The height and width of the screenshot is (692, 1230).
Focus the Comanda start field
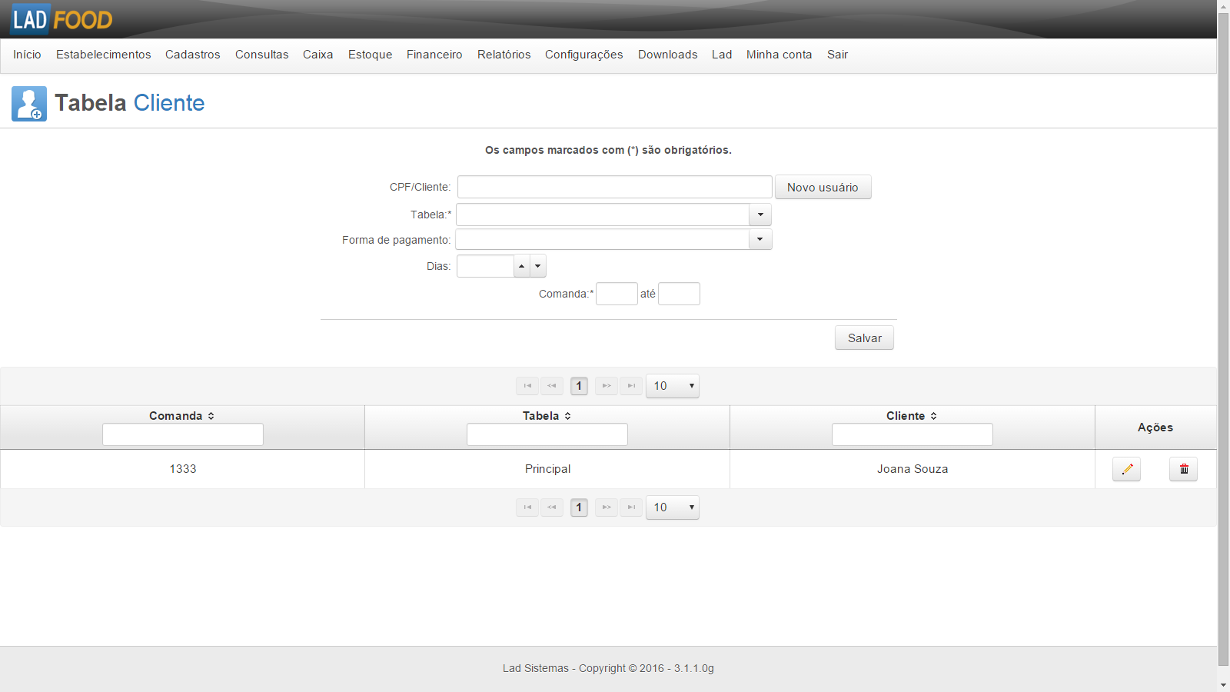[x=617, y=294]
